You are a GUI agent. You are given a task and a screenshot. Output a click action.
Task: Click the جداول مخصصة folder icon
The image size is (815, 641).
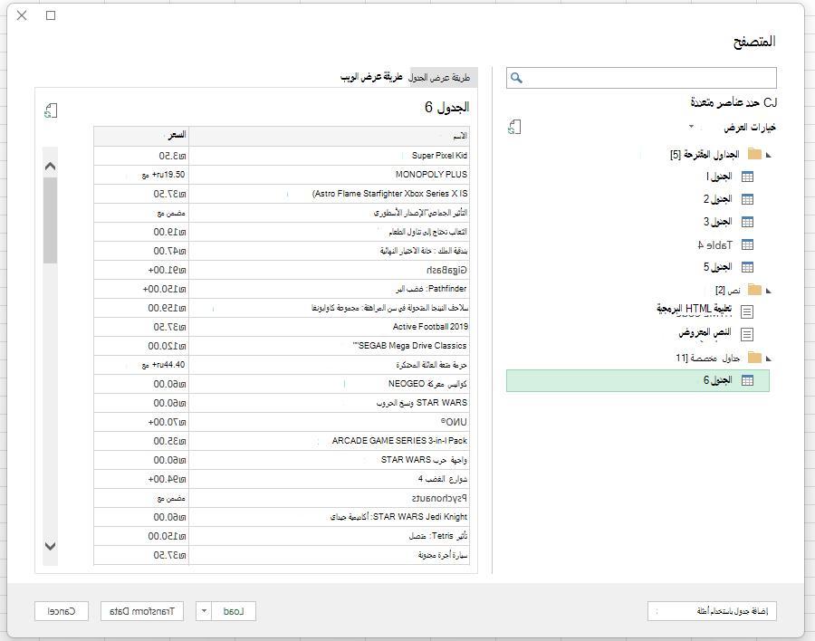click(754, 358)
